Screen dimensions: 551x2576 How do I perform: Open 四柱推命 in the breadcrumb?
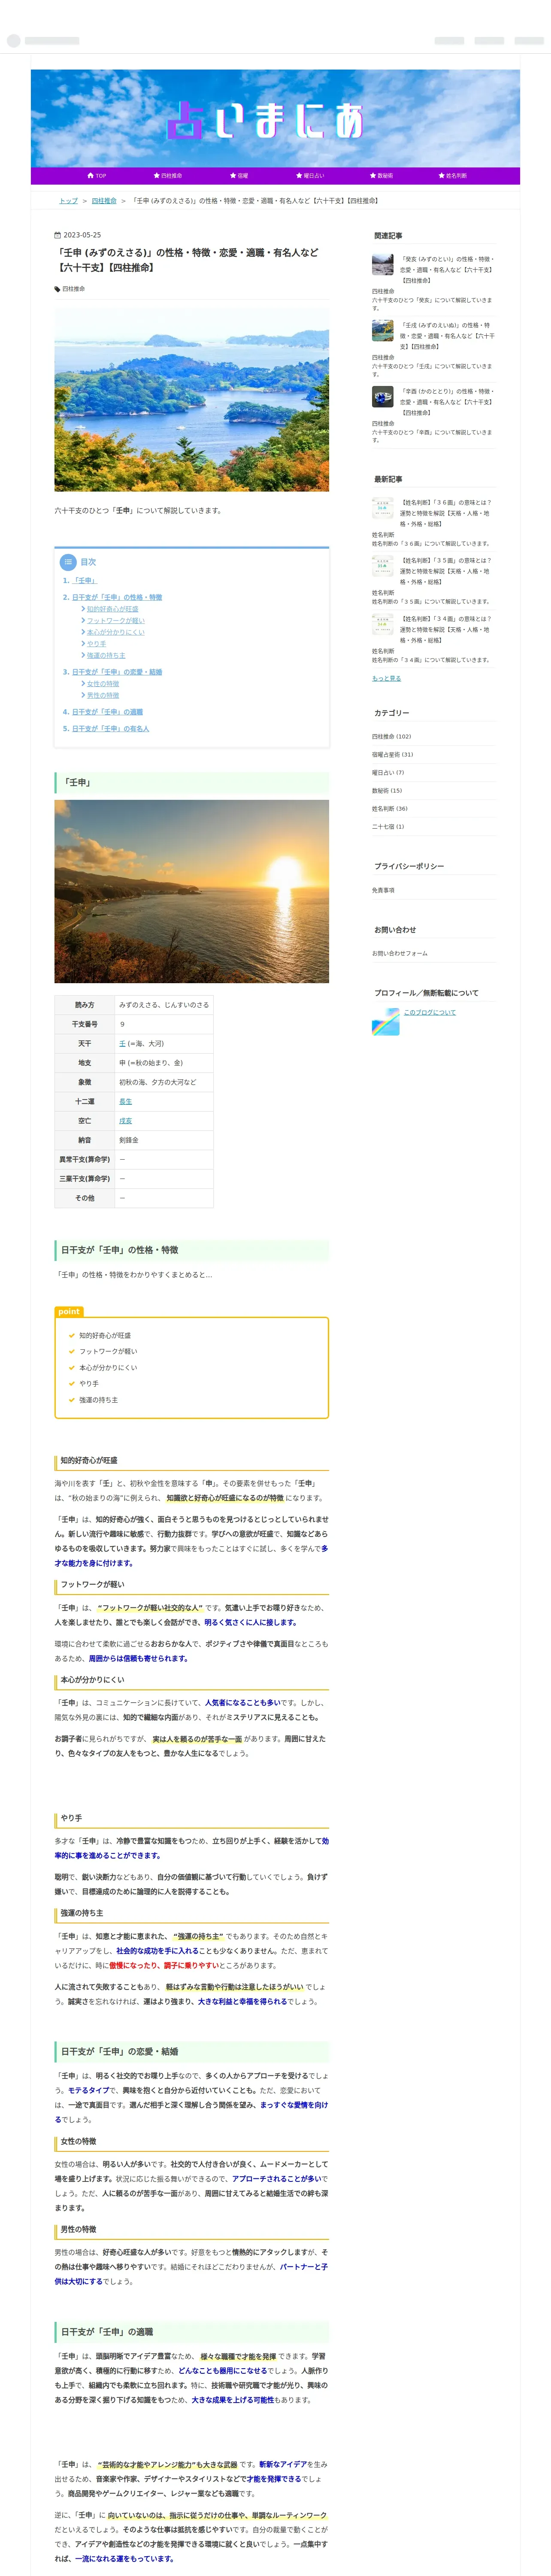[x=104, y=200]
